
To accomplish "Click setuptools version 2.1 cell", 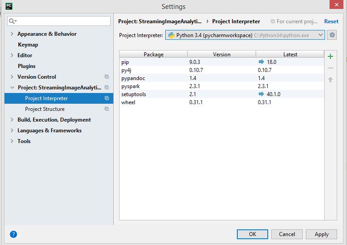I will [x=193, y=94].
